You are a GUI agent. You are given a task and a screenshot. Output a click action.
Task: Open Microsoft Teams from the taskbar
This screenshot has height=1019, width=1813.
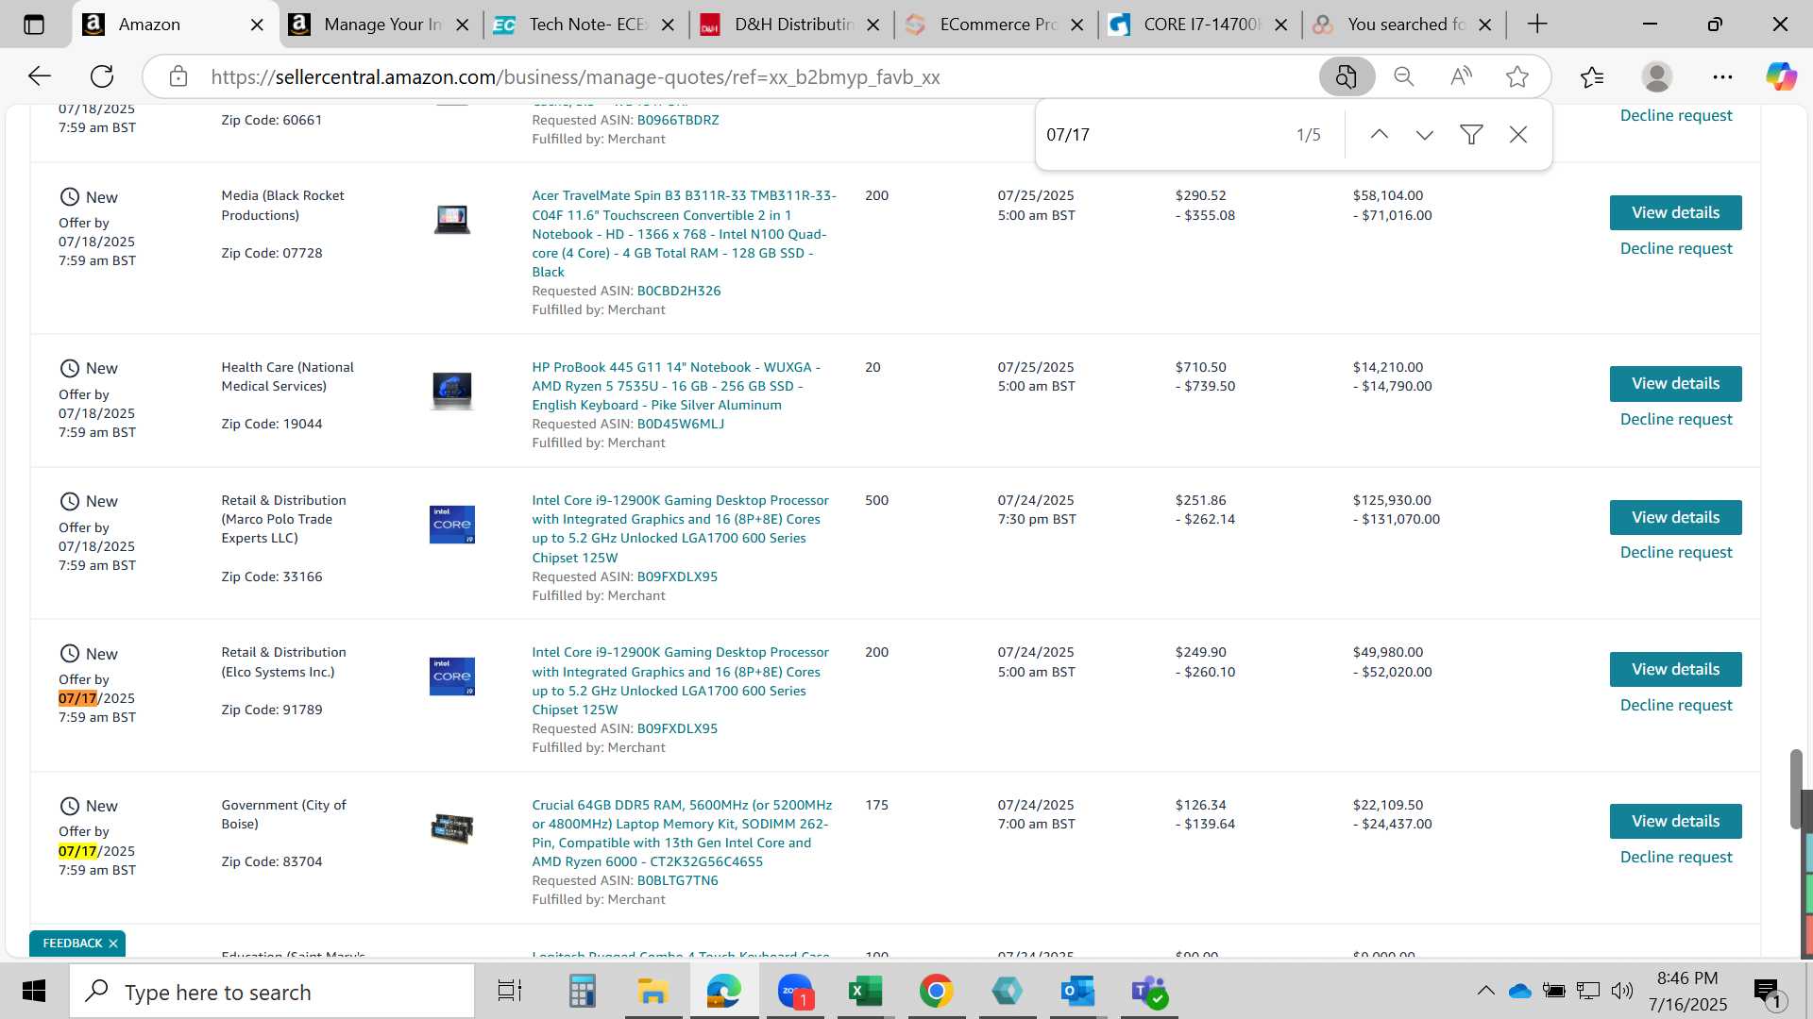tap(1149, 992)
